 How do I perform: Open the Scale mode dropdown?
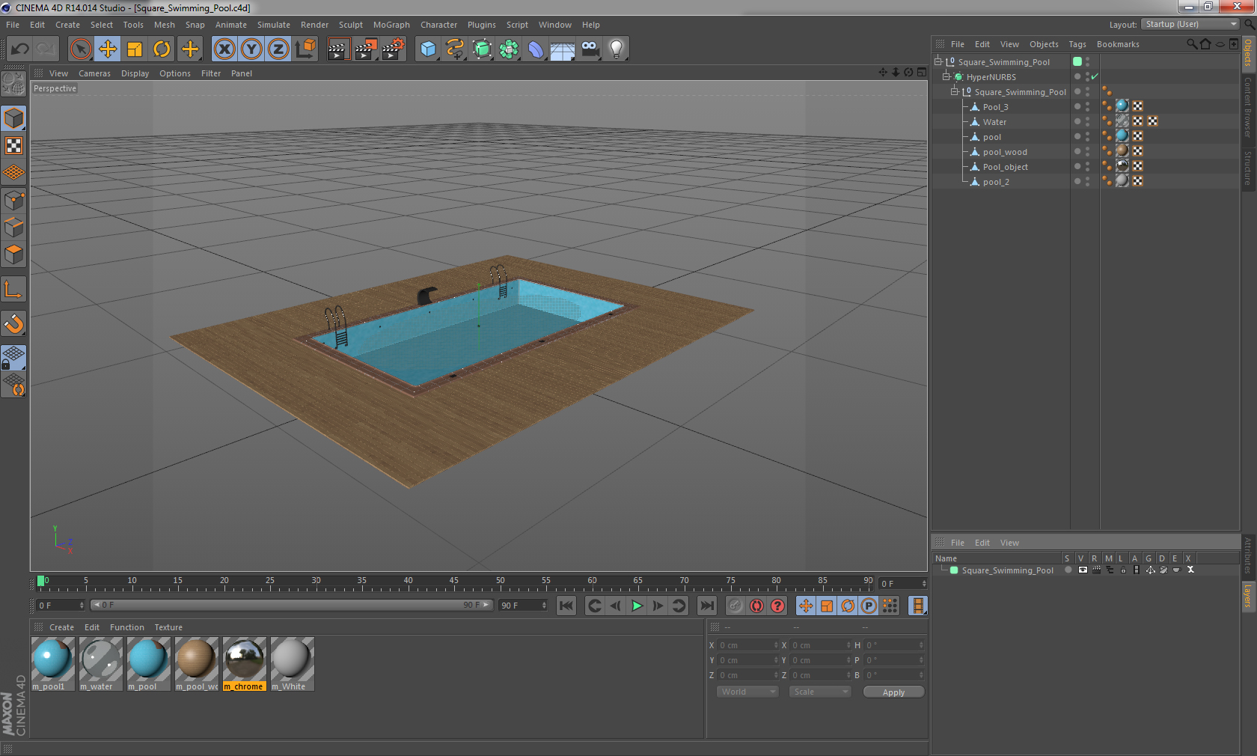coord(820,692)
